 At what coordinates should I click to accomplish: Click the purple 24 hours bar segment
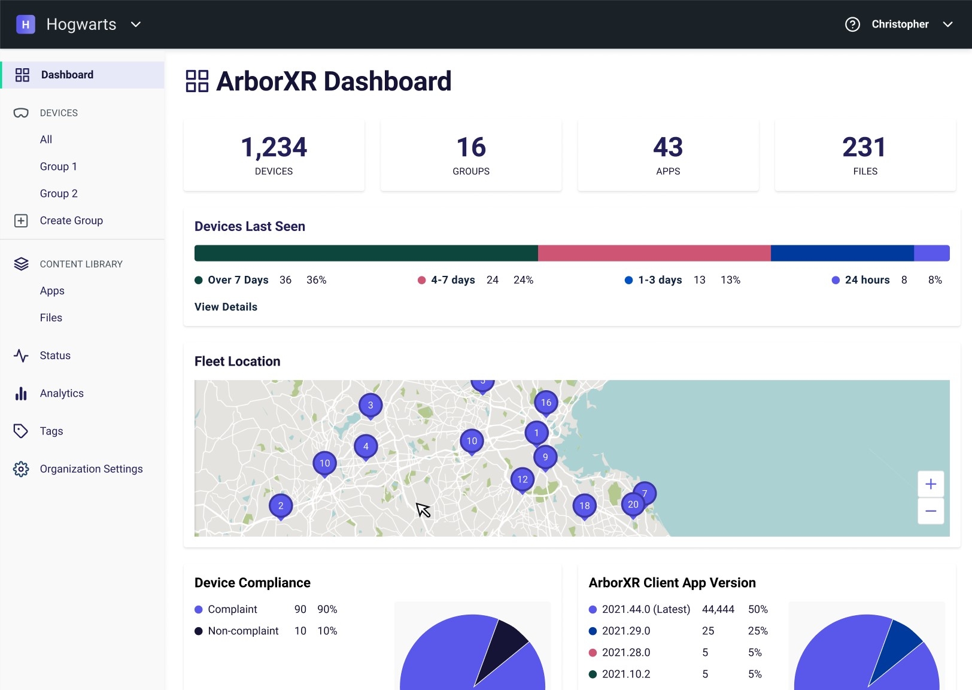932,253
